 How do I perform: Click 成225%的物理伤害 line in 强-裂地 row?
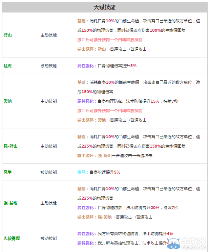point(95,198)
